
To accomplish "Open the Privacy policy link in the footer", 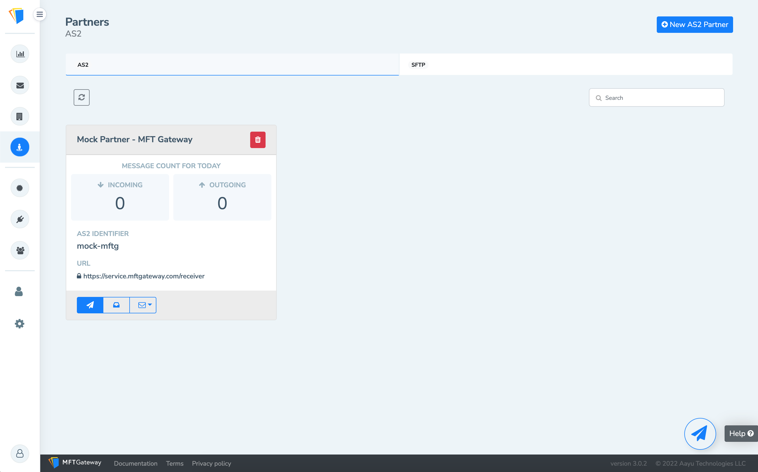I will tap(211, 464).
